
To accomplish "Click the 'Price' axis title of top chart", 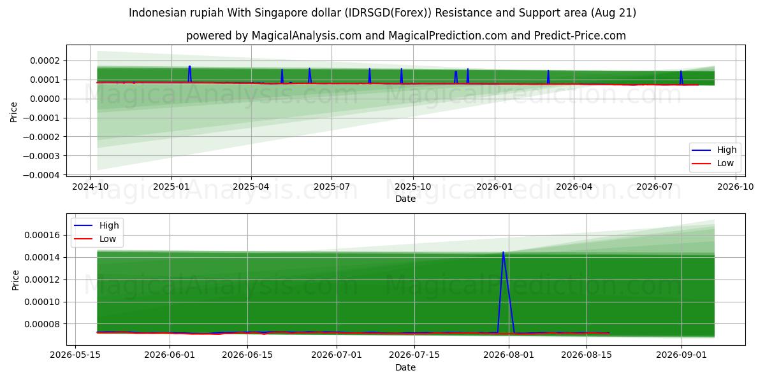I will pos(14,112).
